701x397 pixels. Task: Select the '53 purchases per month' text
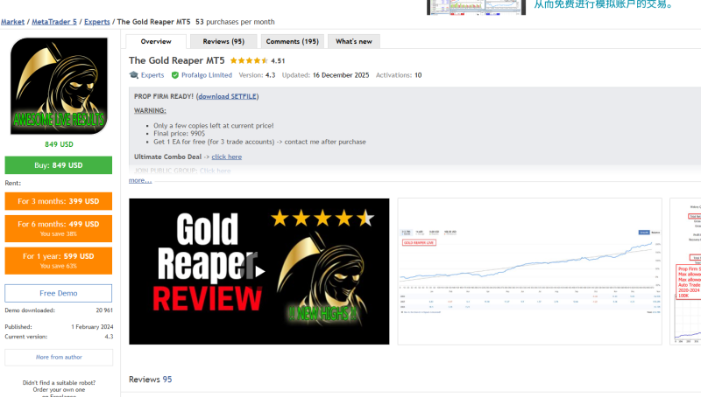coord(235,22)
